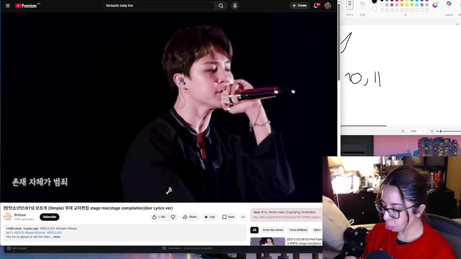Image resolution: width=461 pixels, height=259 pixels.
Task: Open the Downloads status in launcher bar
Action: (x=187, y=248)
